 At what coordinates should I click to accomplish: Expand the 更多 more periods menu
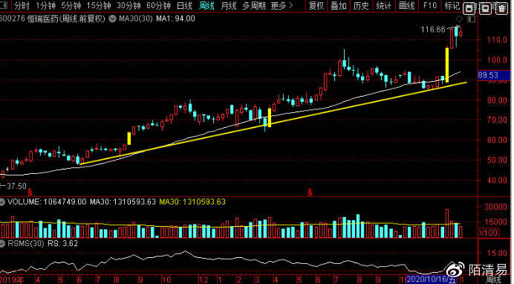tap(282, 5)
